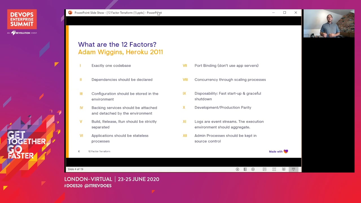This screenshot has width=361, height=203.
Task: Maximize the PowerPoint Slide Show window
Action: [285, 13]
